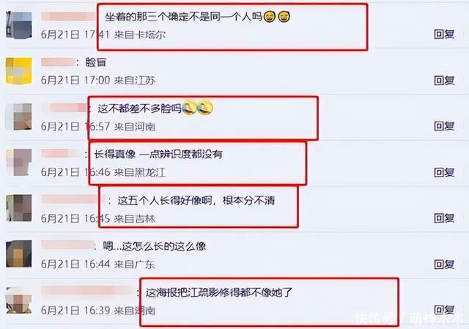This screenshot has height=329, width=469.
Task: Open avatar of the 广东 commenter
Action: [19, 254]
